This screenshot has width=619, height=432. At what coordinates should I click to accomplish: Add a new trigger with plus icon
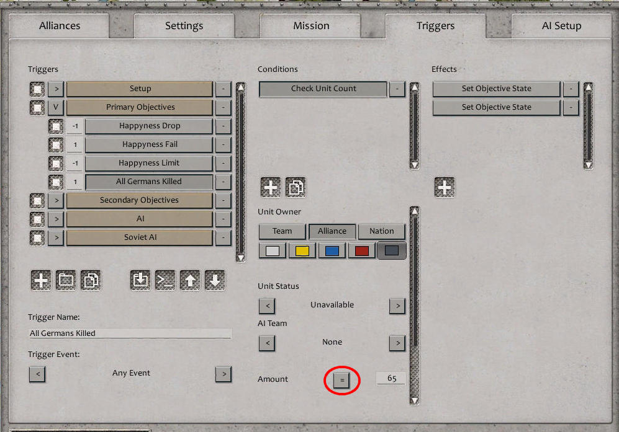click(41, 280)
